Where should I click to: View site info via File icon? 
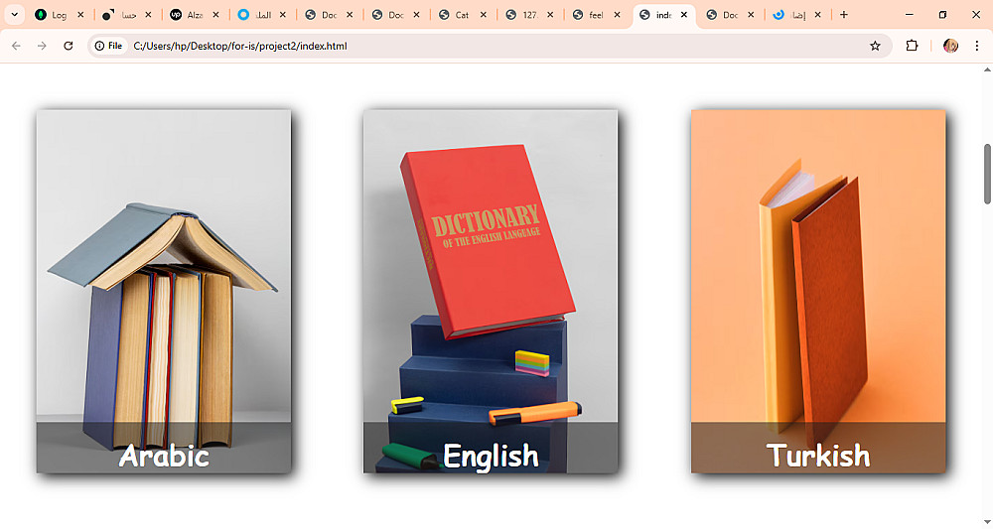108,46
